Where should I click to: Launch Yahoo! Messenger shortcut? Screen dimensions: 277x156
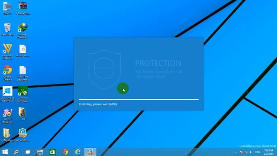pos(7,116)
